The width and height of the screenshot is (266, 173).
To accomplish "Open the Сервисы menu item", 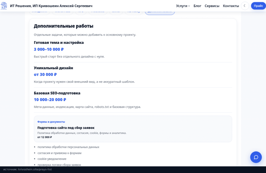I will [212, 6].
